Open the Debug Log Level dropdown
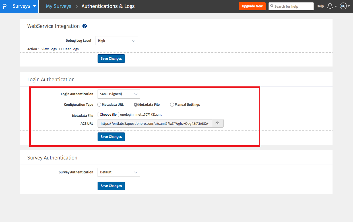The image size is (353, 222). 117,41
